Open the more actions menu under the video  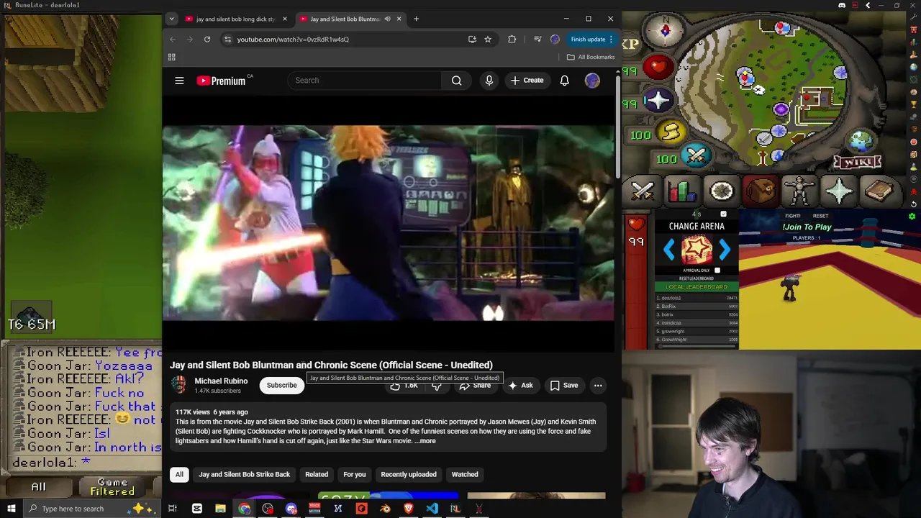click(x=598, y=386)
